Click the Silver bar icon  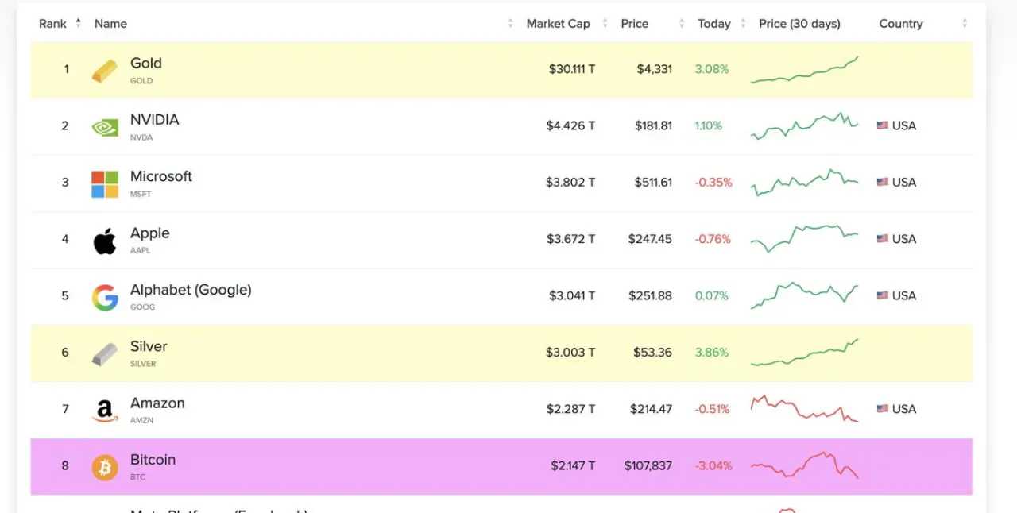[x=105, y=353]
